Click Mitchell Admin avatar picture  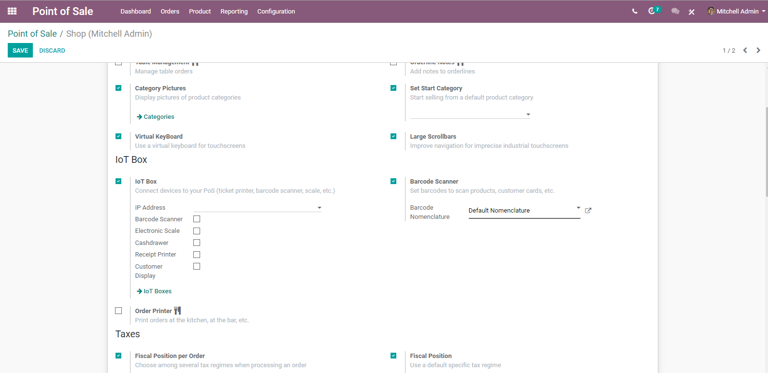pos(711,11)
